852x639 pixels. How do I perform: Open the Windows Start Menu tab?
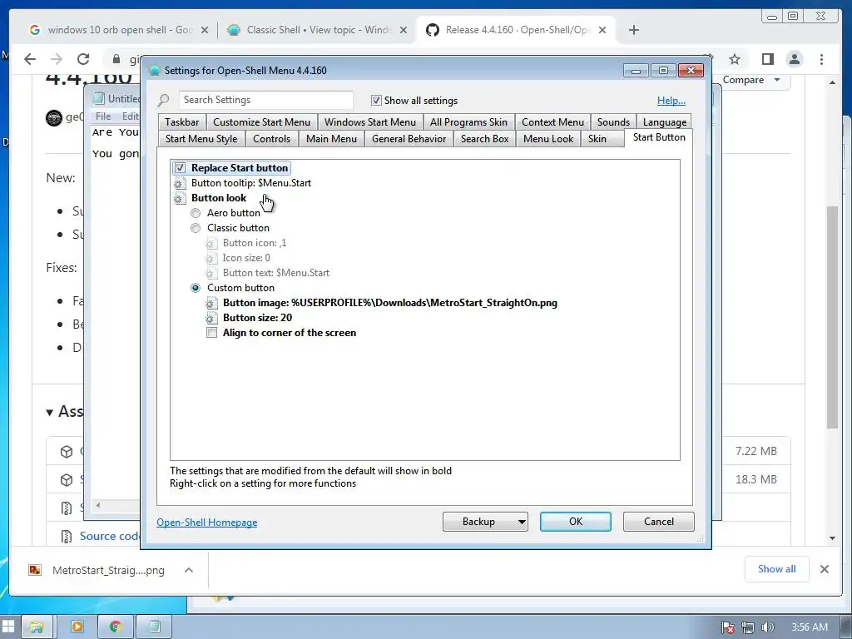pos(370,122)
